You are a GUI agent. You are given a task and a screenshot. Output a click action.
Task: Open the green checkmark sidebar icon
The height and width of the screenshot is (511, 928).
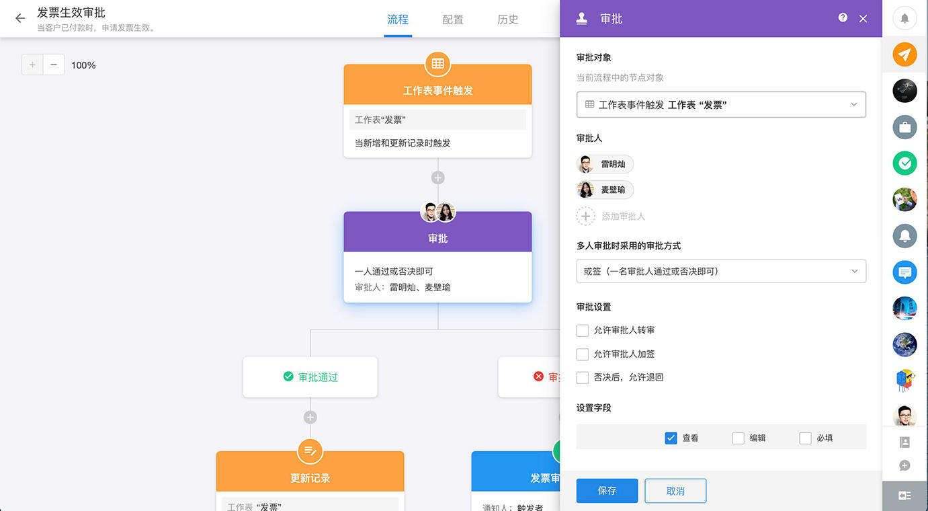(904, 163)
